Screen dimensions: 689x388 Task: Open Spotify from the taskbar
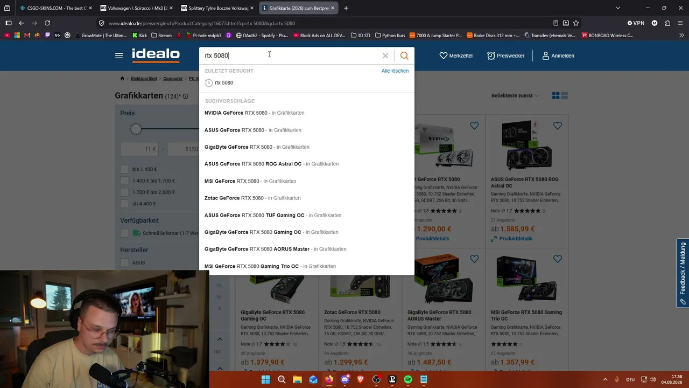tap(408, 380)
